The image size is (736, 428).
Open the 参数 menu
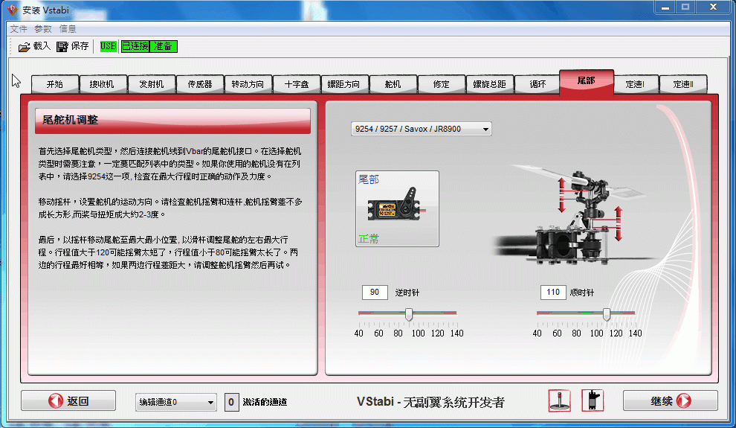43,29
